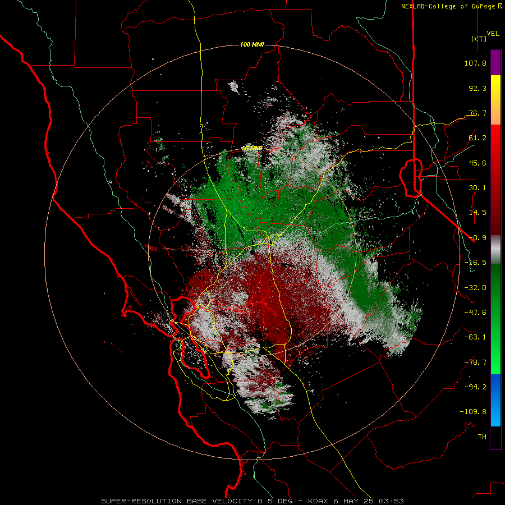The width and height of the screenshot is (505, 505).
Task: Click the 50 NMI range ring label
Action: 252,149
